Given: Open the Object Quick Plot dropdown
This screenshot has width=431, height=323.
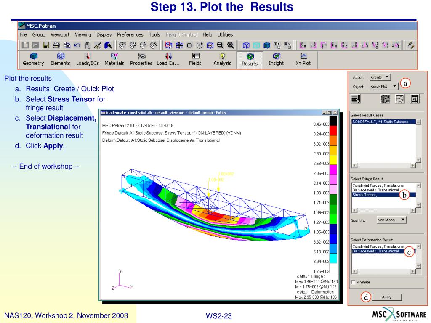Looking at the screenshot, I should tap(384, 86).
